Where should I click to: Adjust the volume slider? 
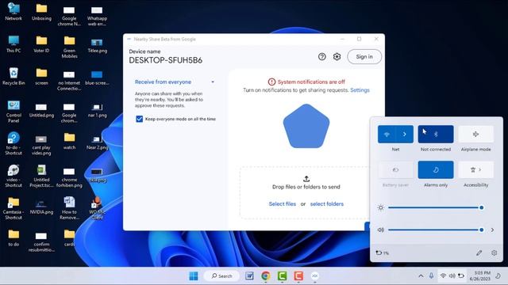pos(435,230)
